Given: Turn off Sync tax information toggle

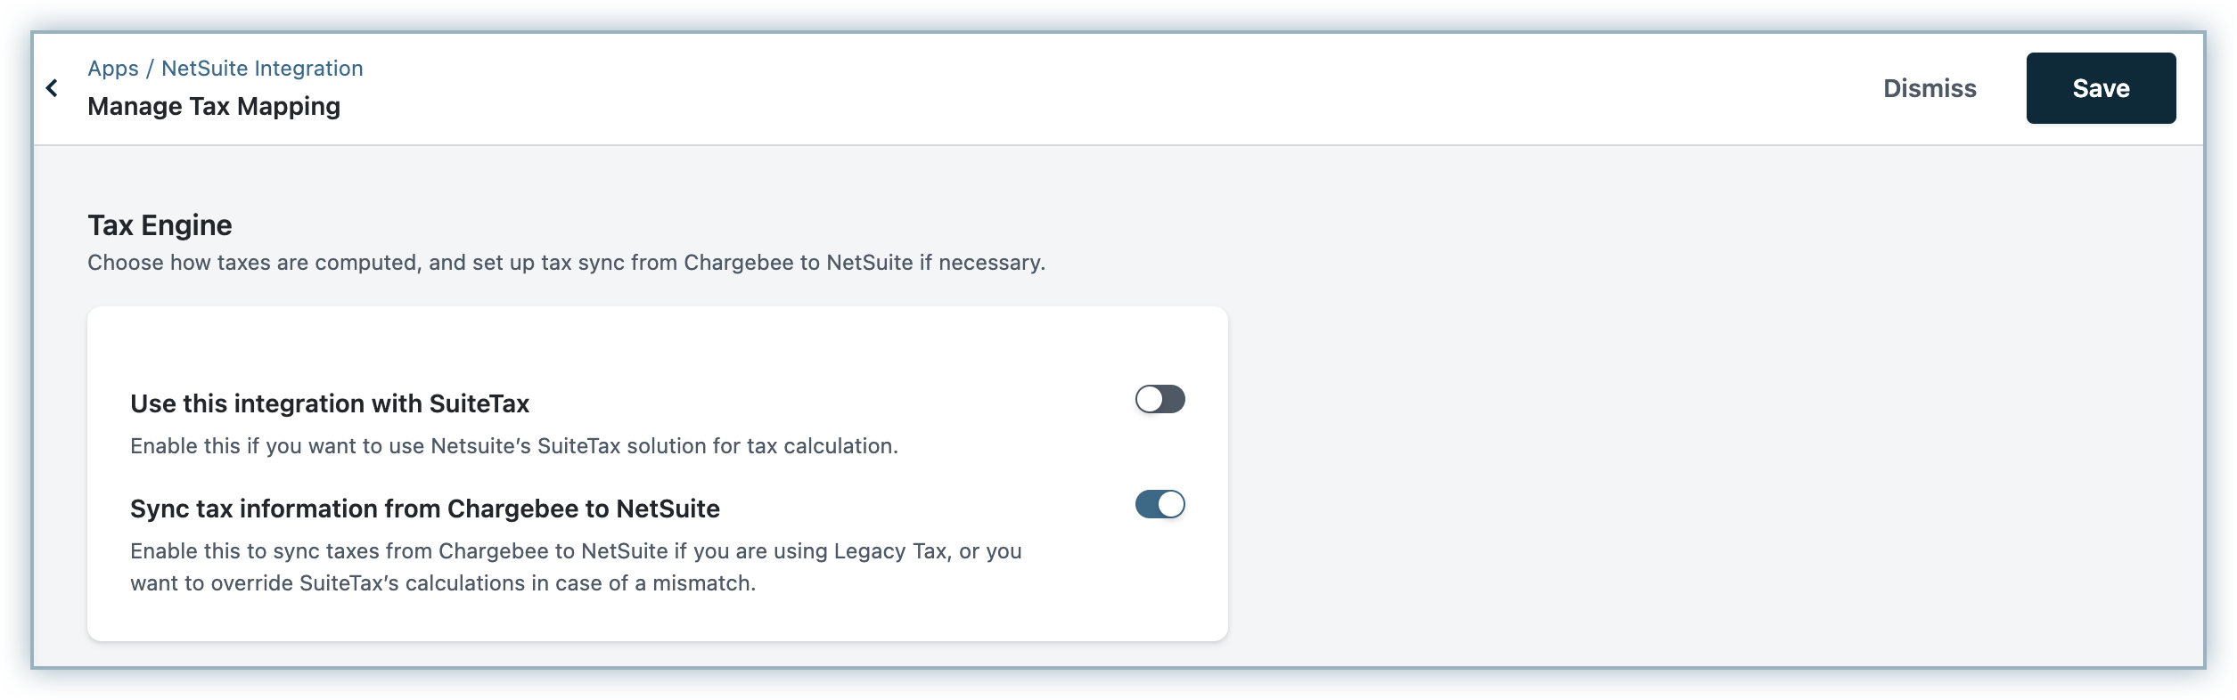Looking at the screenshot, I should tap(1159, 505).
